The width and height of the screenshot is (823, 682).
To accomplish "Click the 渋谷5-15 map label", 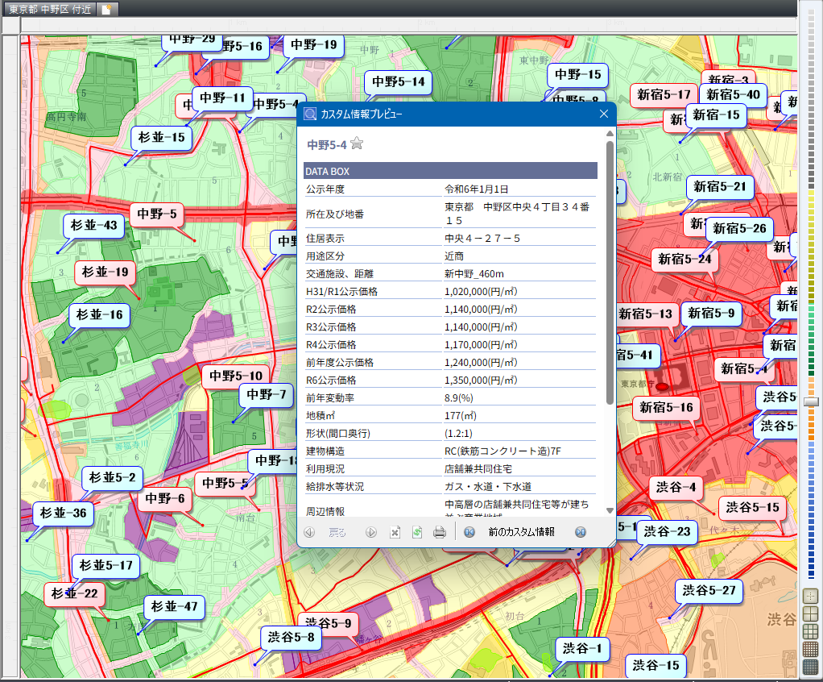I will click(x=753, y=508).
